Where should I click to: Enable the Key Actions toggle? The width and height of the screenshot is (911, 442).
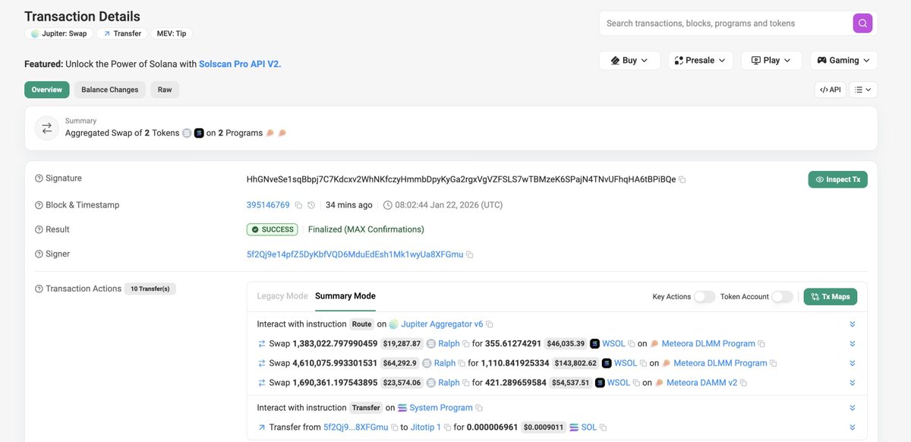point(705,297)
